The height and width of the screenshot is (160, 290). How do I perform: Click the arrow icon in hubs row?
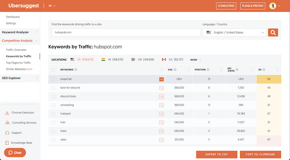162,131
